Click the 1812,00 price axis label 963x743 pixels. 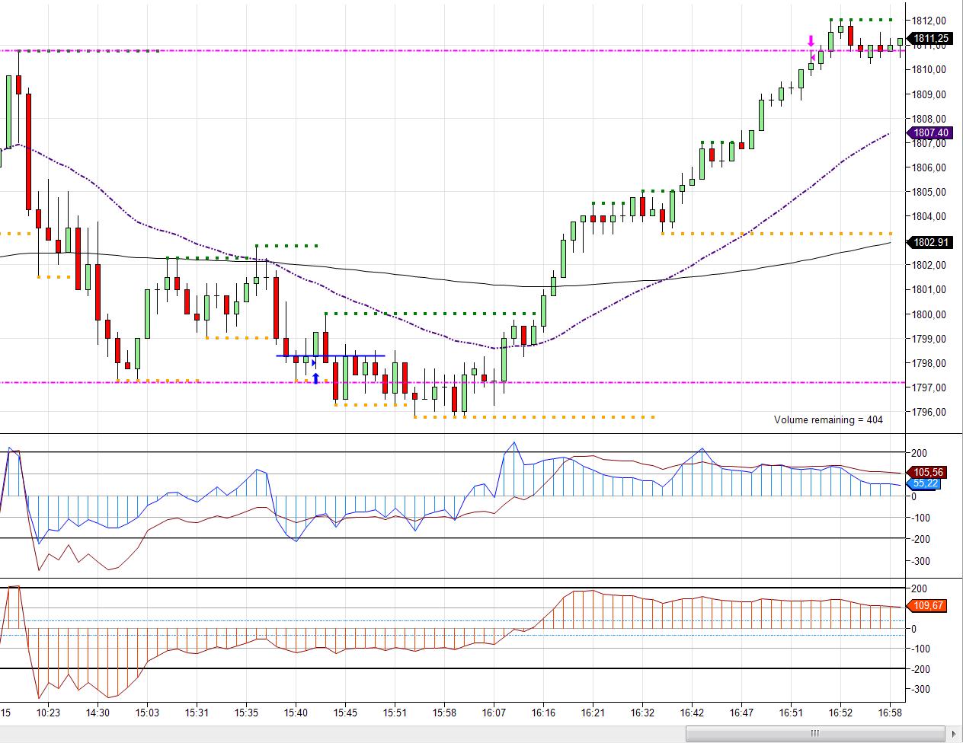(x=929, y=21)
